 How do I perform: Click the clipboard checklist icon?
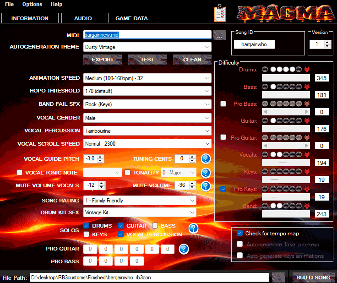pos(220,13)
